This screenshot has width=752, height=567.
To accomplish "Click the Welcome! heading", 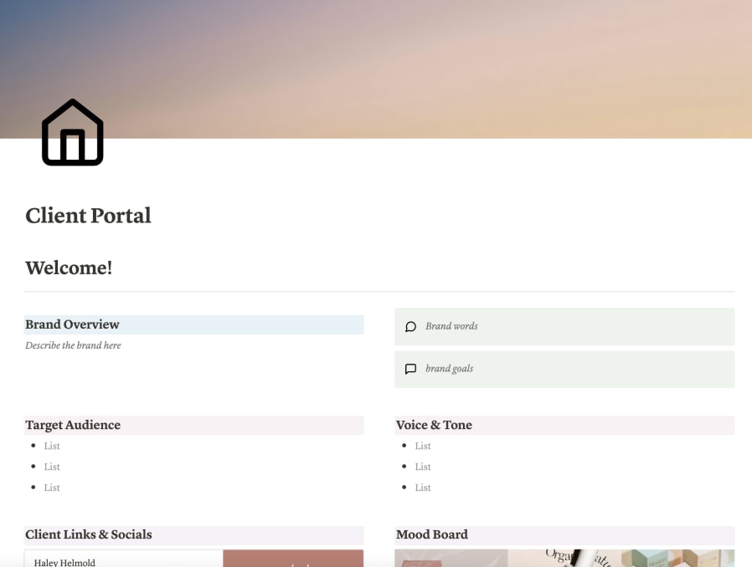I will [69, 268].
